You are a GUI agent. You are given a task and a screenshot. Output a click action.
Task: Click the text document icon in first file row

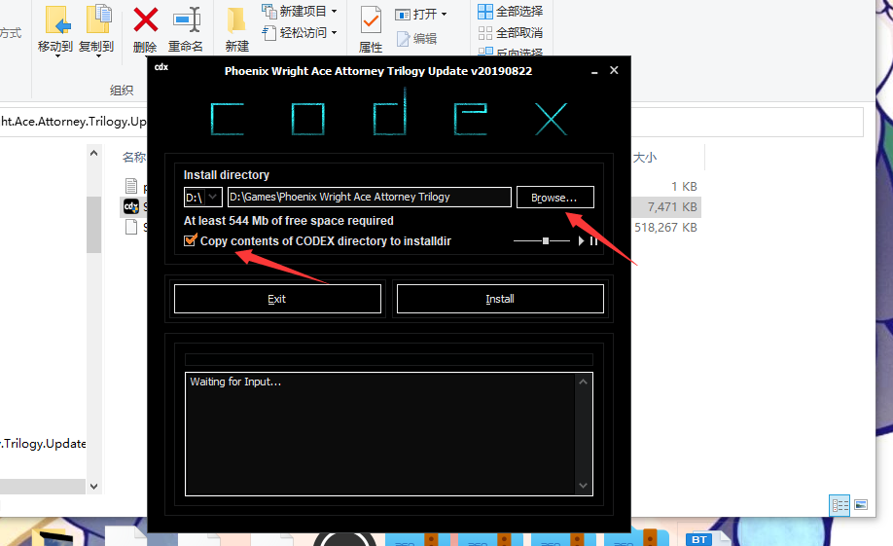tap(131, 186)
